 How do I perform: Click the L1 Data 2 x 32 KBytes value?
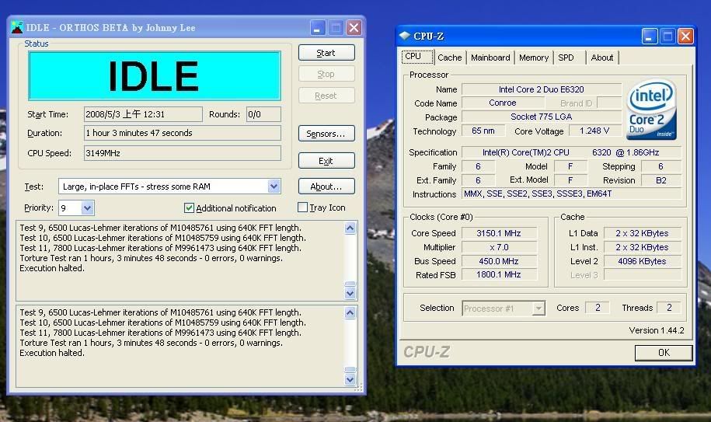point(642,233)
